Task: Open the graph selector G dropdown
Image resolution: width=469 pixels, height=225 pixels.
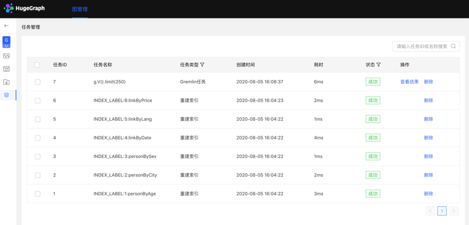Action: (x=7, y=42)
